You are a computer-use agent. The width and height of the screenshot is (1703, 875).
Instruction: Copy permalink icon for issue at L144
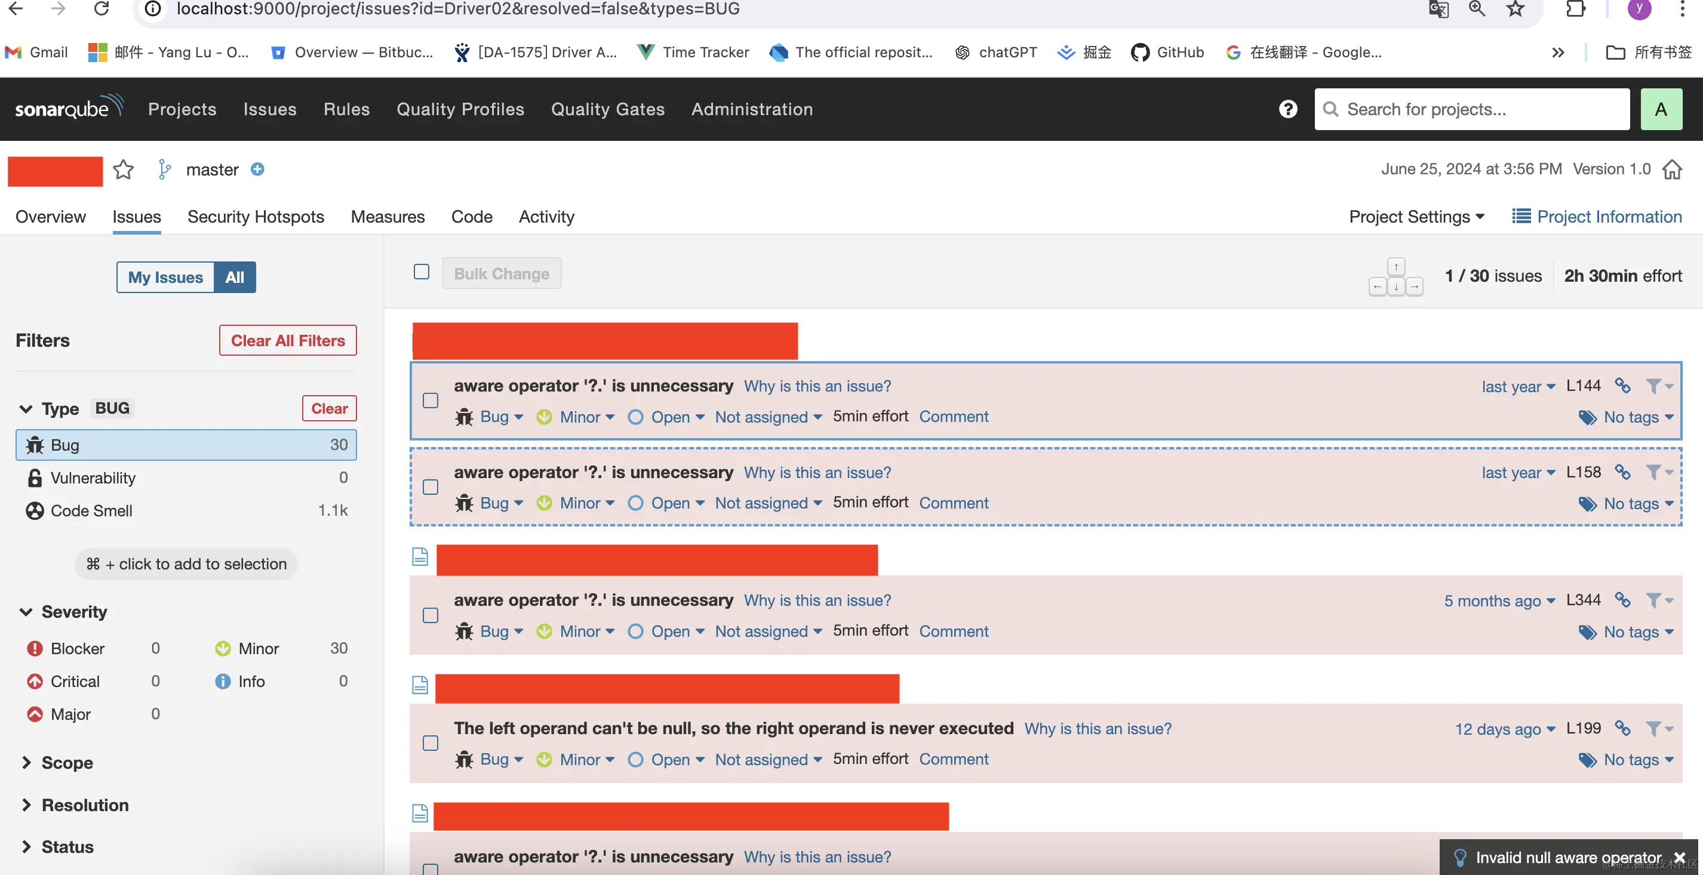[x=1622, y=386]
